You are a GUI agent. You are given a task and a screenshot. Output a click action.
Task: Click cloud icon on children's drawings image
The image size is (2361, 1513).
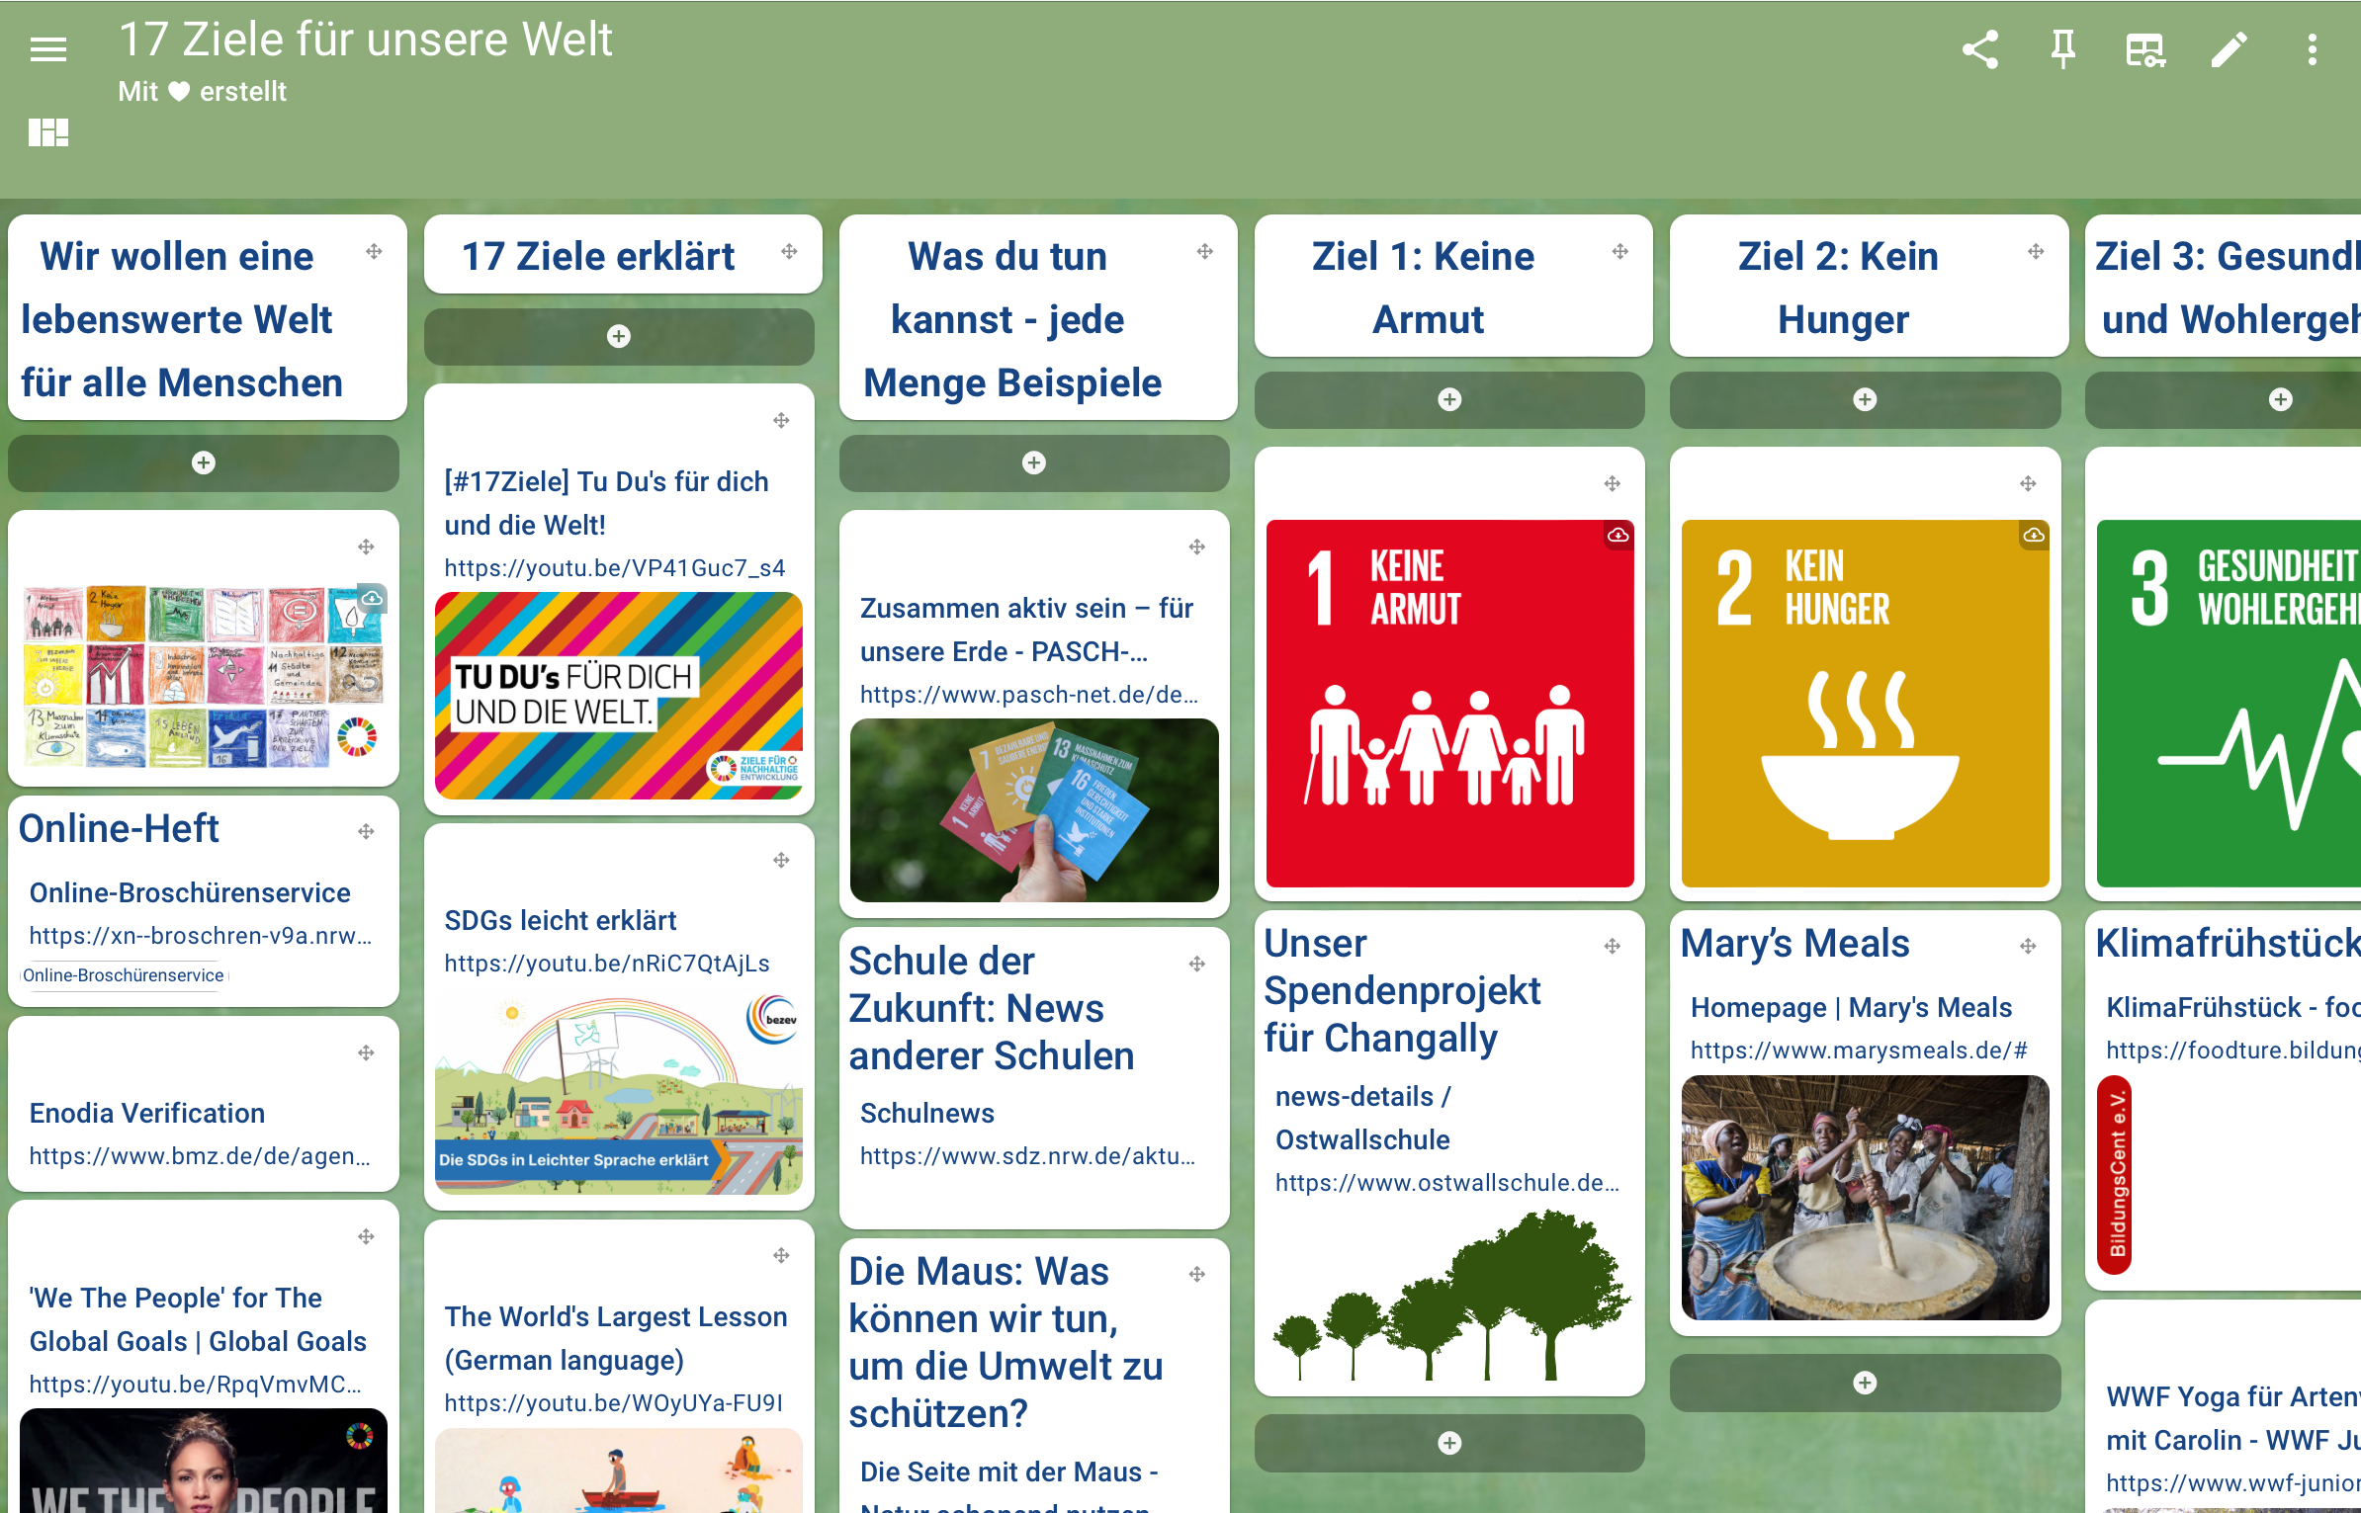coord(372,598)
